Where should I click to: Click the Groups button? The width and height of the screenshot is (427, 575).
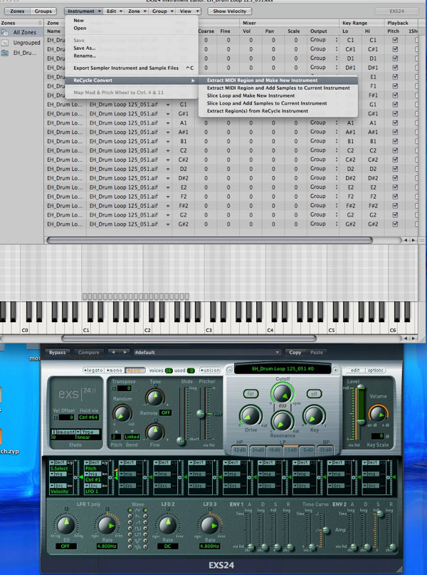click(43, 11)
